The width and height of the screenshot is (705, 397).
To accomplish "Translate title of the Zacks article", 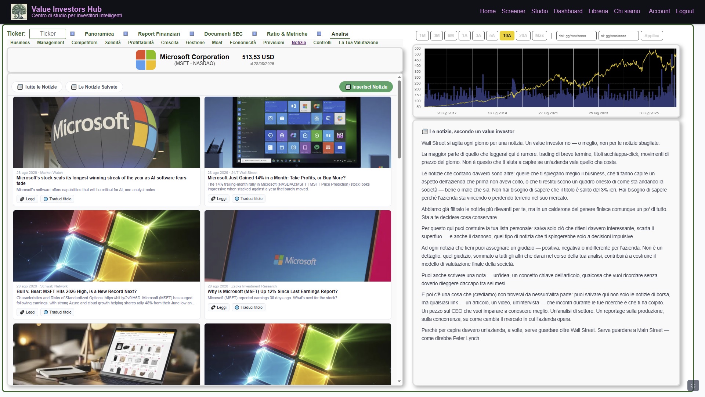I will [x=249, y=307].
